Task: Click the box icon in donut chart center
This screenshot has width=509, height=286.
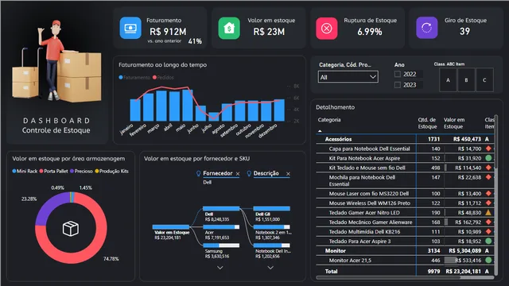Action: [x=71, y=228]
